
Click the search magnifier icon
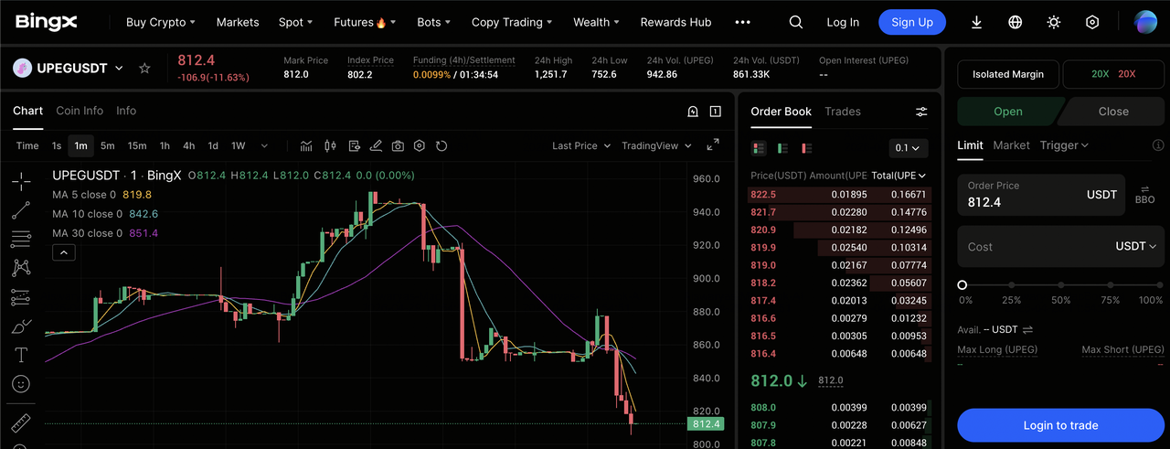point(796,22)
